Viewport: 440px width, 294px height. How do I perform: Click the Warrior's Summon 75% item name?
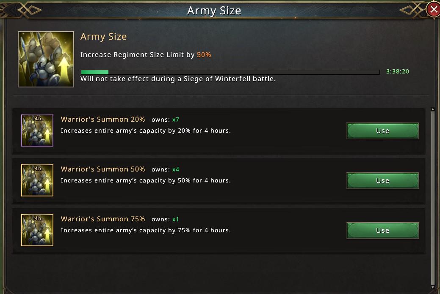pos(103,219)
